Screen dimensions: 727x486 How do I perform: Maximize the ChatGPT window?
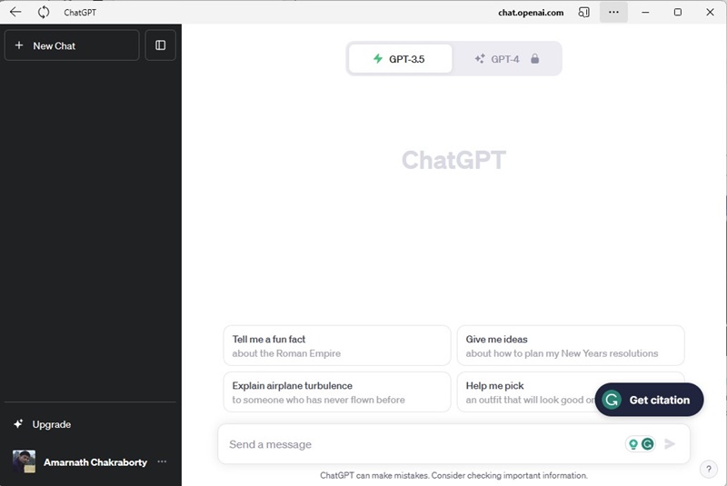coord(677,12)
